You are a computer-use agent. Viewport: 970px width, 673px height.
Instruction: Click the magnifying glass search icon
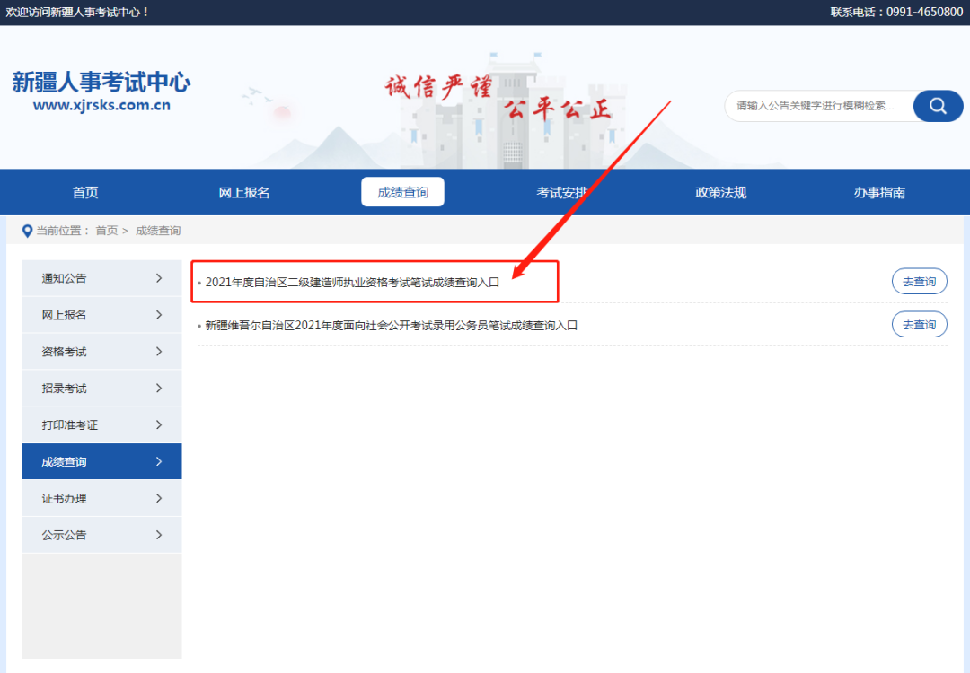938,106
